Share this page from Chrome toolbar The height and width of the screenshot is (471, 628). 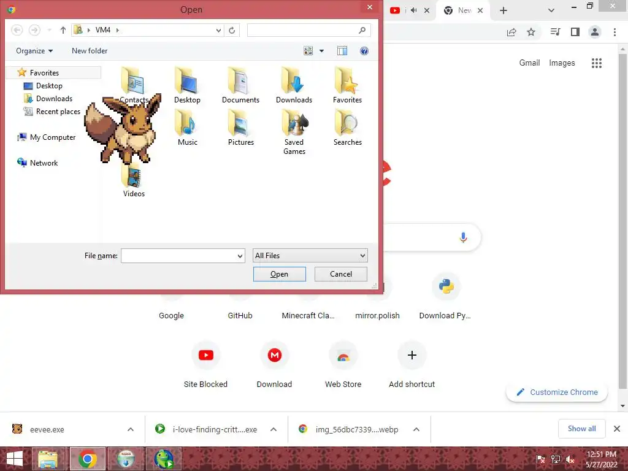(x=511, y=32)
